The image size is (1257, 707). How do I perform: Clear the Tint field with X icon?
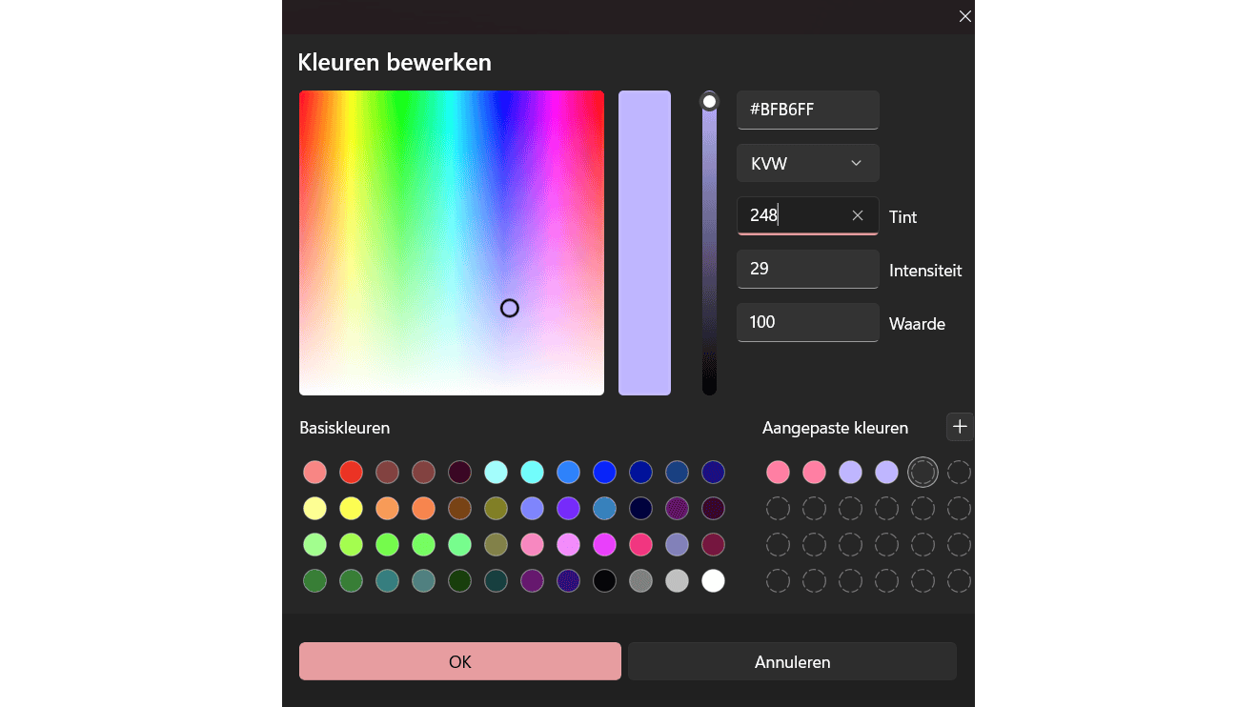click(858, 215)
